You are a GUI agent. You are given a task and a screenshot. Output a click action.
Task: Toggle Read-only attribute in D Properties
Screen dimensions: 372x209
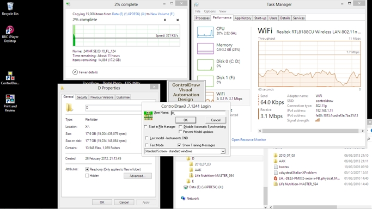tap(87, 169)
